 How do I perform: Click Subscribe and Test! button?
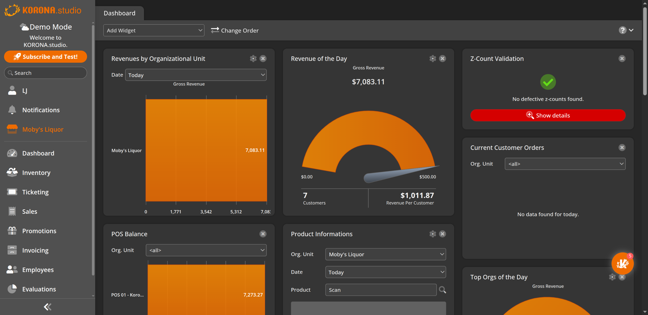pyautogui.click(x=46, y=57)
